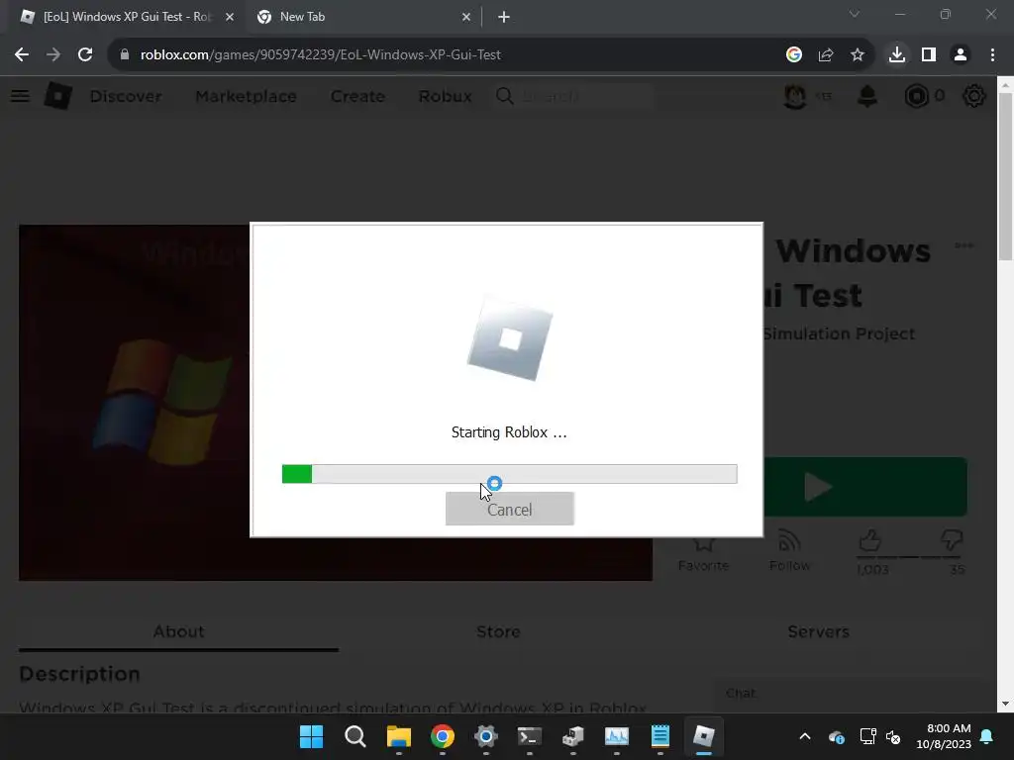
Task: Open the Chrome profile menu
Action: point(961,55)
